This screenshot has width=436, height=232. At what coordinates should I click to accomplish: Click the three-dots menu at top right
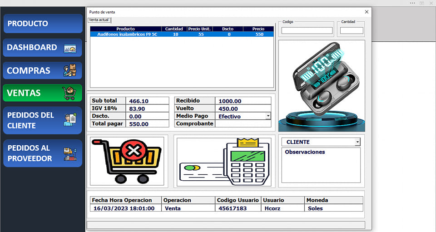pyautogui.click(x=413, y=3)
